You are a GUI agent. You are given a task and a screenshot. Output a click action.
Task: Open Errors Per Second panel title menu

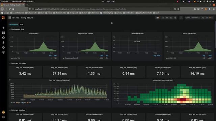pyautogui.click(x=137, y=34)
